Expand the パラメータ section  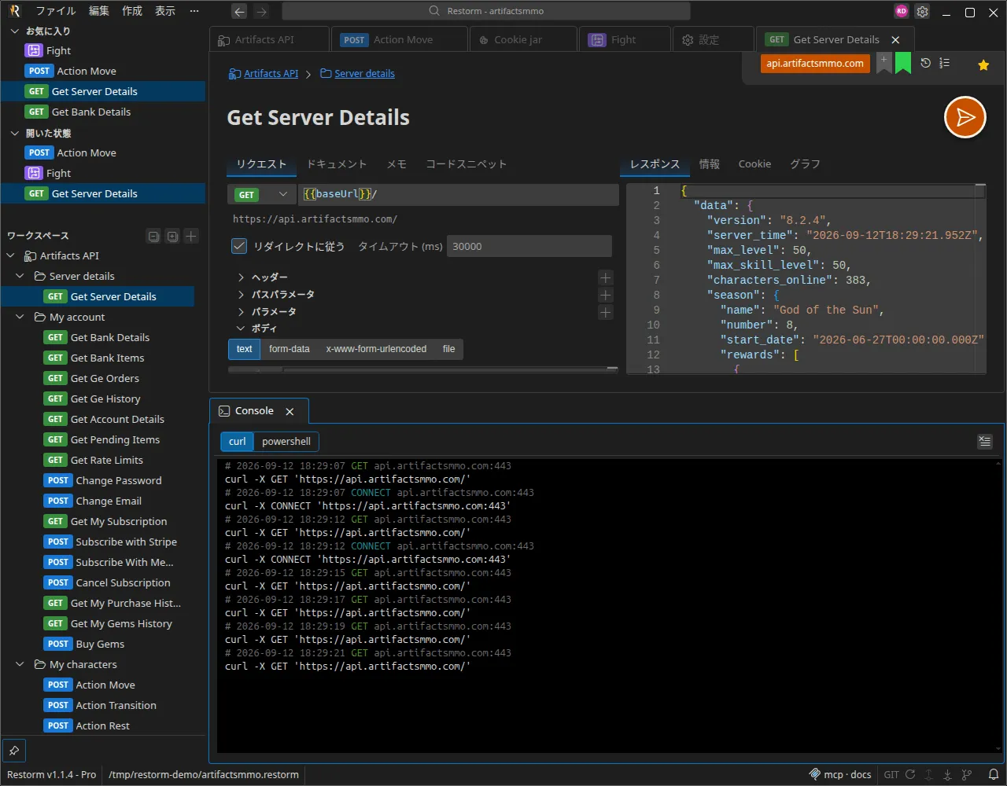pyautogui.click(x=241, y=312)
